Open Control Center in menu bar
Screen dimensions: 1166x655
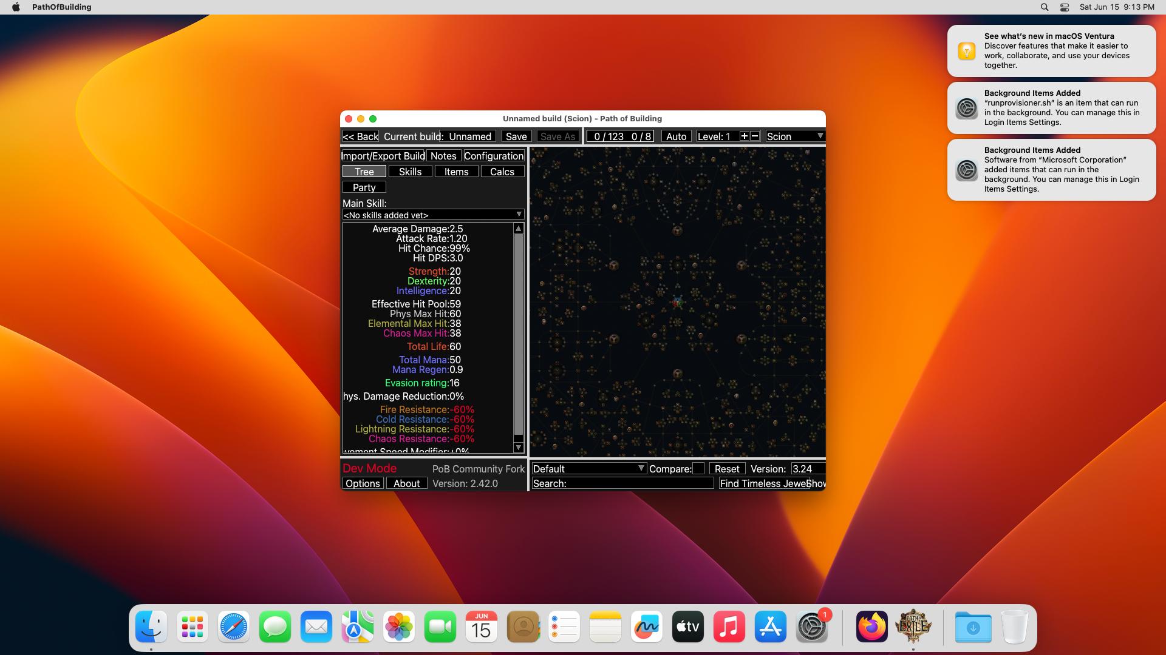coord(1065,7)
